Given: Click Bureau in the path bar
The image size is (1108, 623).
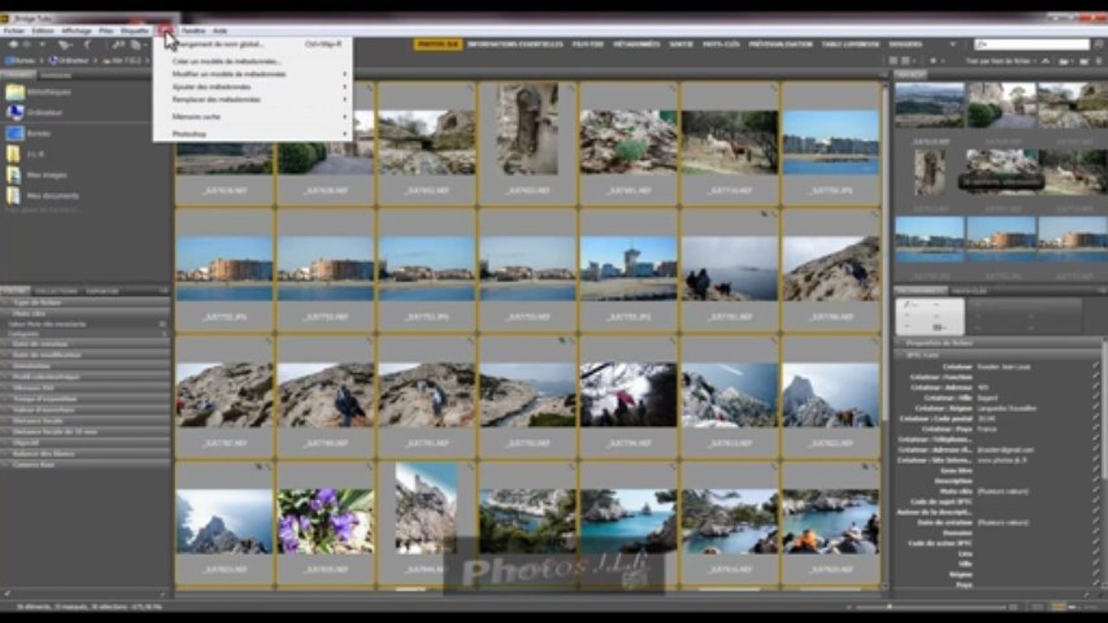Looking at the screenshot, I should click(21, 61).
